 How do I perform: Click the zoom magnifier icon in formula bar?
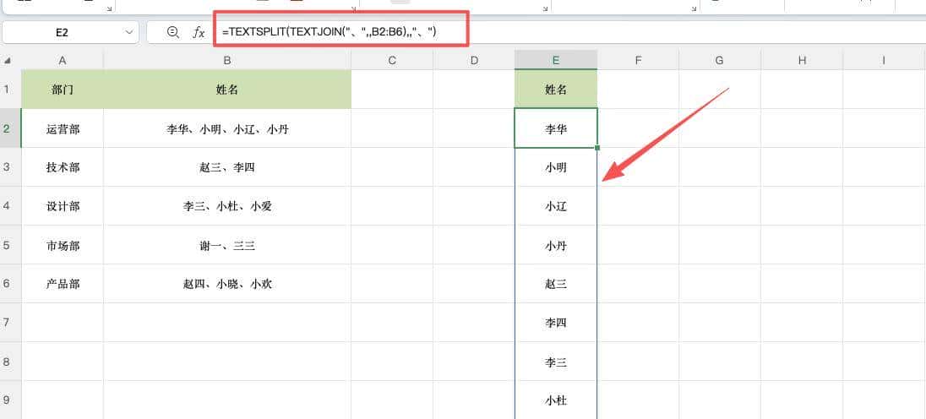click(x=172, y=33)
